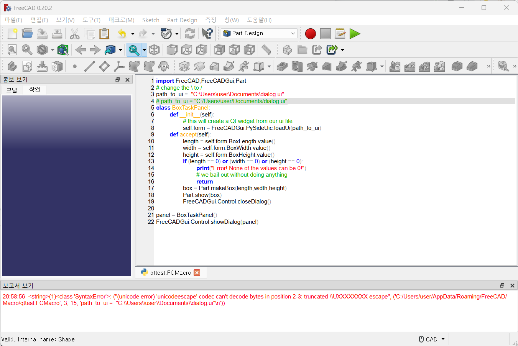The image size is (518, 346).
Task: Cut selection with the scissors icon
Action: [x=75, y=34]
